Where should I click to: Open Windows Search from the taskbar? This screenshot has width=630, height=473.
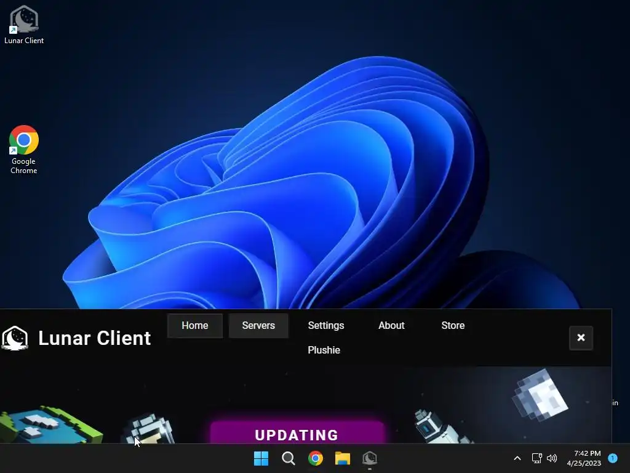pos(288,458)
